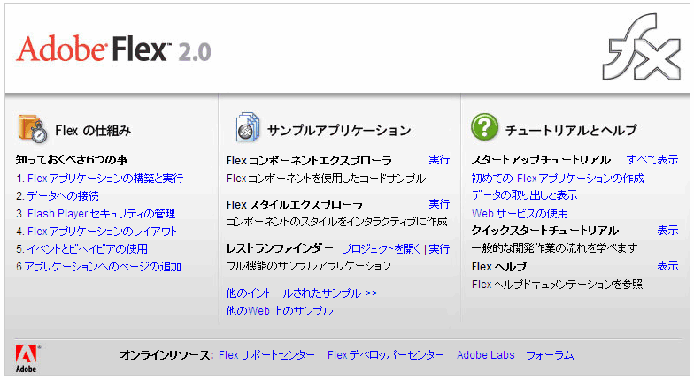Open 'Web サービスの使用' tutorial
The image size is (694, 380).
520,214
